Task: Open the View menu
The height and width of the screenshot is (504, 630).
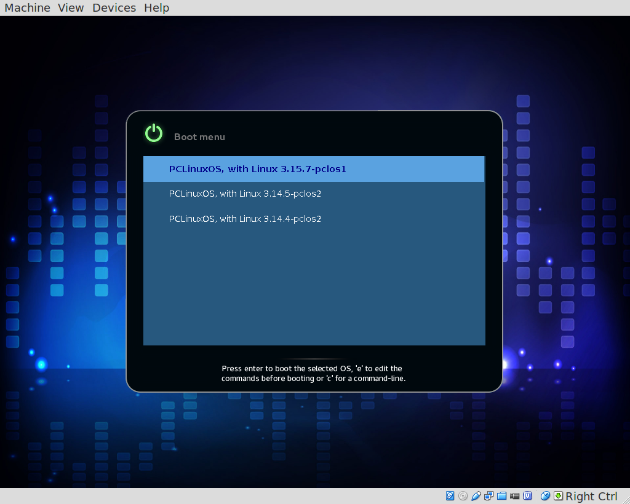Action: click(x=71, y=7)
